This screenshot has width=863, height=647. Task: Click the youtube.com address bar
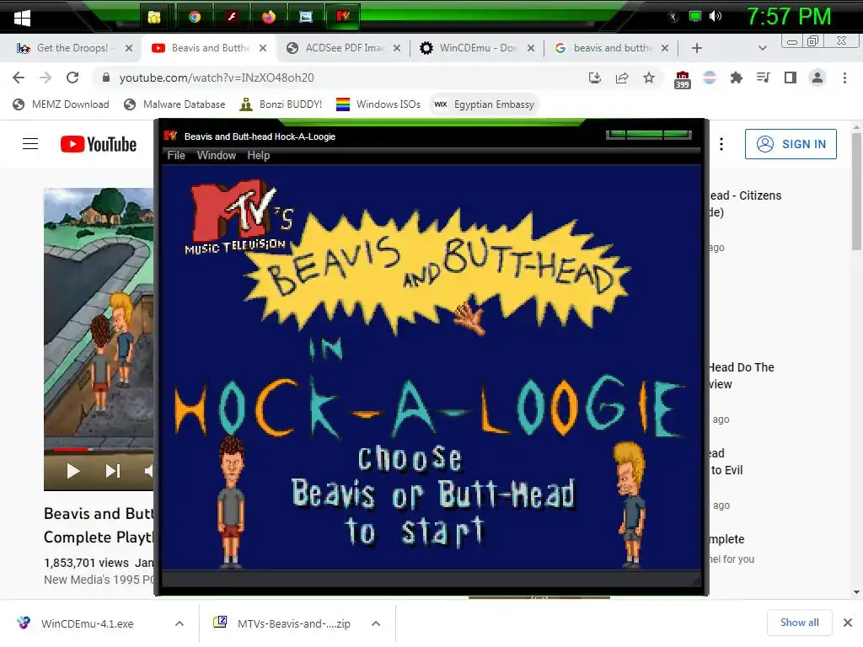pyautogui.click(x=341, y=78)
